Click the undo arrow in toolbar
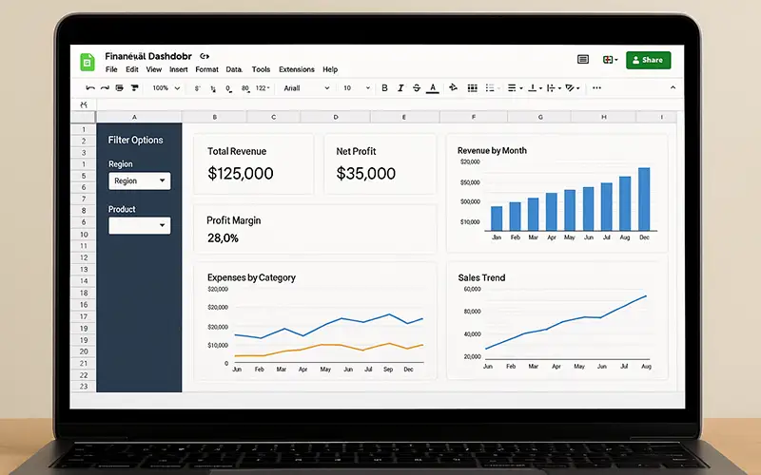761x475 pixels. [89, 88]
